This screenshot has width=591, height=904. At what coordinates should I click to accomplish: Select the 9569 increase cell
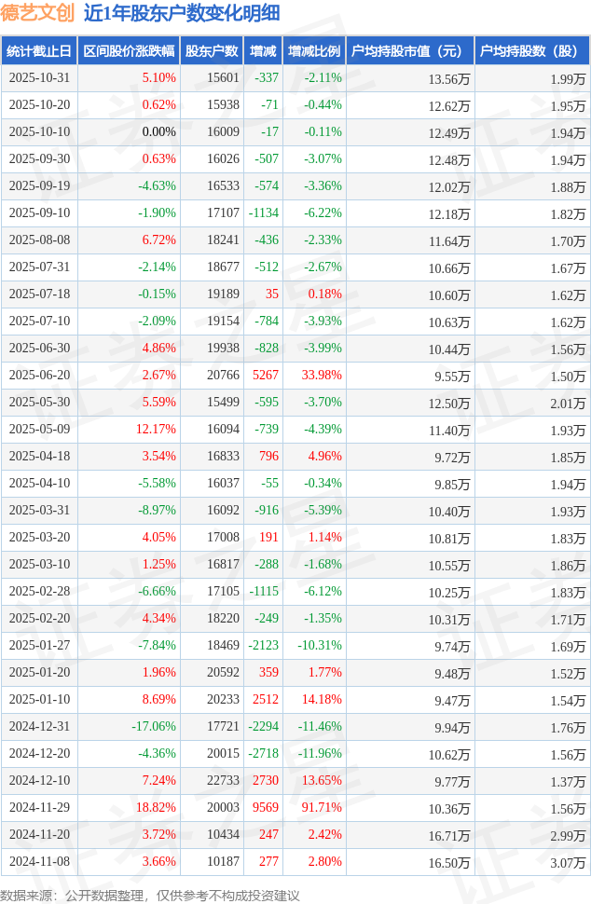click(x=266, y=808)
